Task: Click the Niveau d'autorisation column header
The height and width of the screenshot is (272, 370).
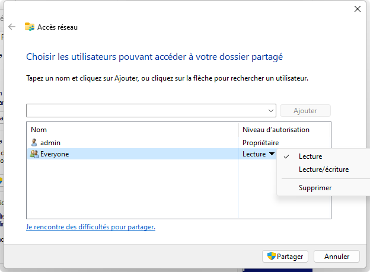Action: pos(276,130)
